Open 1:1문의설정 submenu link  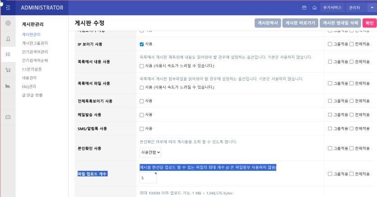click(32, 69)
